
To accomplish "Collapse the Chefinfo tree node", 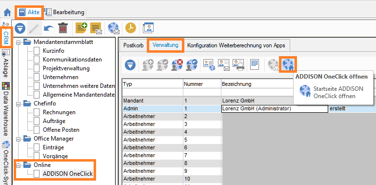I will 18,104.
